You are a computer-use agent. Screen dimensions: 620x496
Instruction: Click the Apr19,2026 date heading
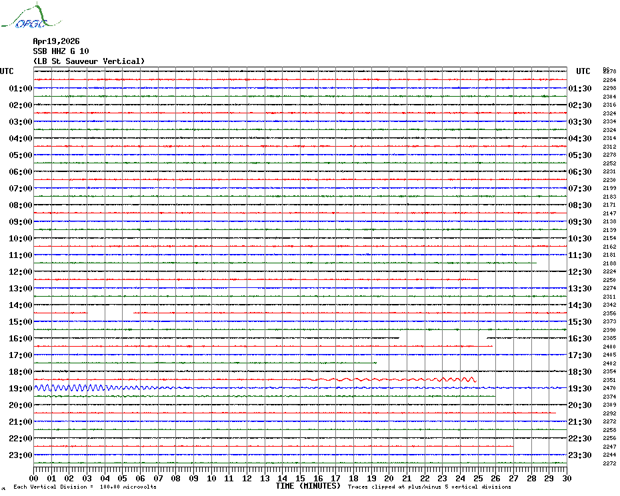(56, 41)
